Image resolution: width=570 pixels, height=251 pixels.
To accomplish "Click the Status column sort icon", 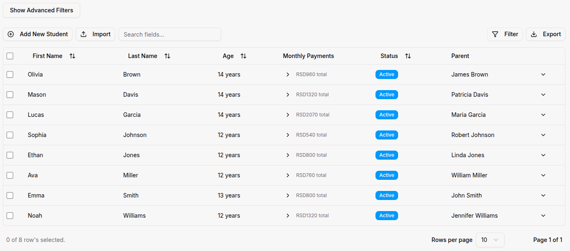I will point(408,56).
